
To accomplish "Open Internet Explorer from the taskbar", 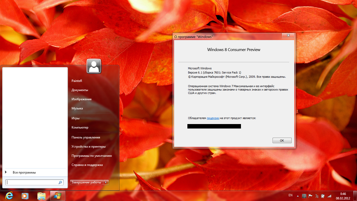I will point(9,196).
